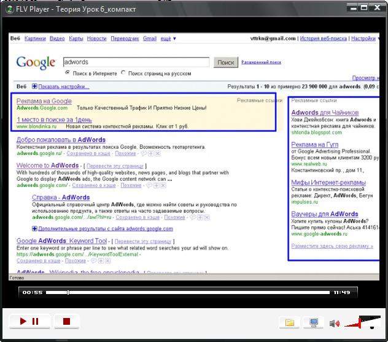This screenshot has width=388, height=342.
Task: Click remove X icon beside adwords.google.ru/ result
Action: [158, 154]
